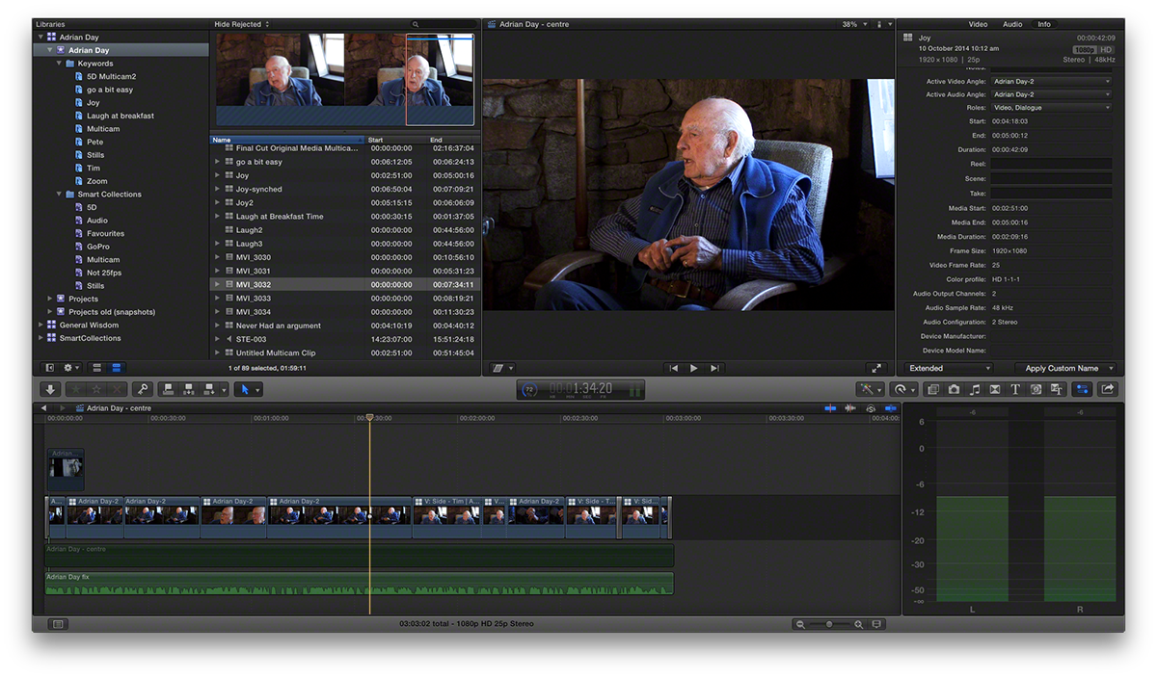This screenshot has height=678, width=1157.
Task: Toggle the audio meters in the dashboard
Action: point(635,390)
